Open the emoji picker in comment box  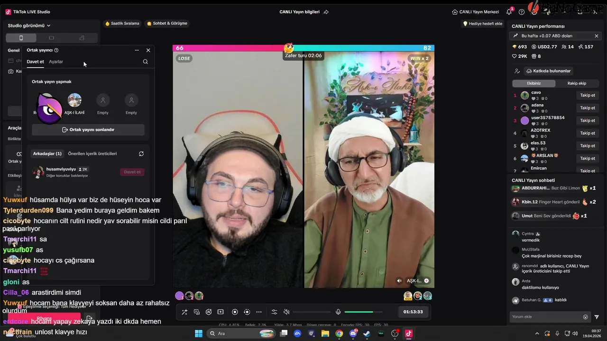pos(586,317)
